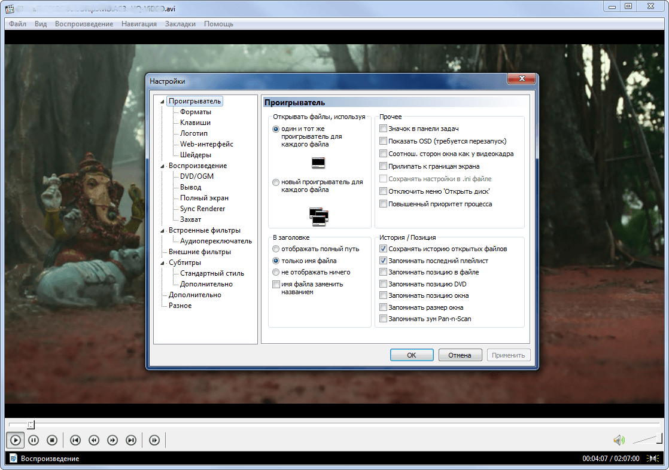Enable Прилипать к границам экрана
The width and height of the screenshot is (669, 470).
coord(383,166)
